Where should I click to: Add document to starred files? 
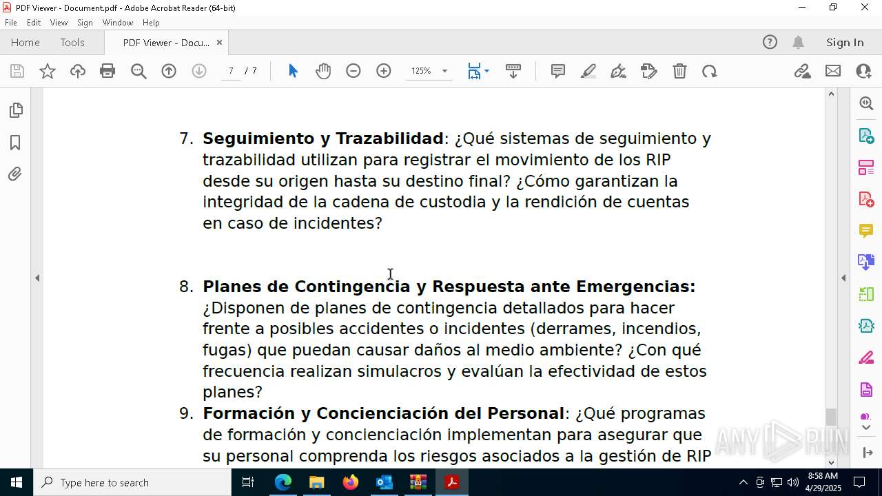(48, 71)
